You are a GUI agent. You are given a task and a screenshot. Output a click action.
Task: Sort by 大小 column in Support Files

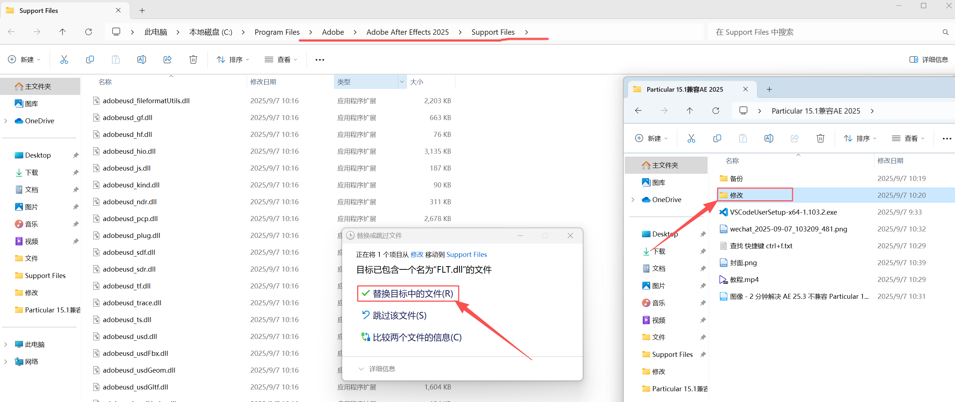tap(416, 82)
